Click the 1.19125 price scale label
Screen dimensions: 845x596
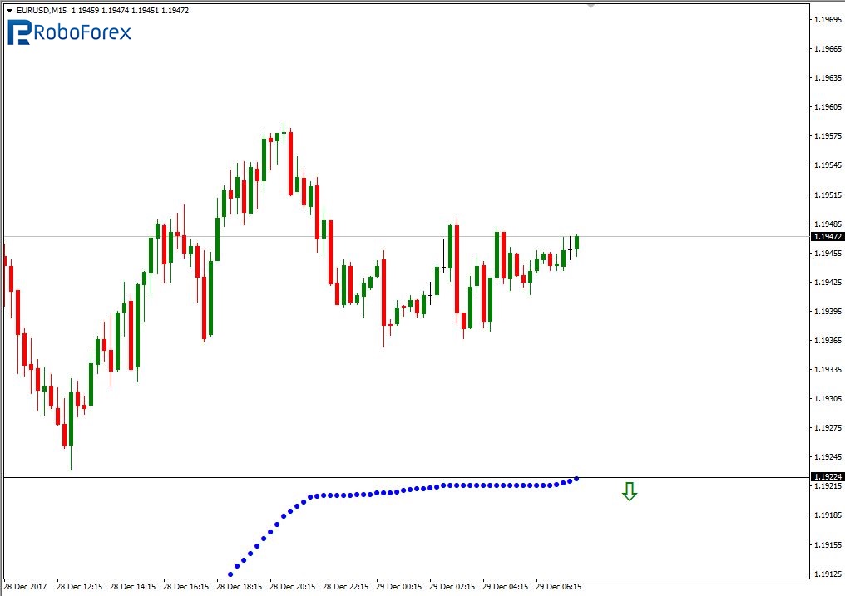825,574
